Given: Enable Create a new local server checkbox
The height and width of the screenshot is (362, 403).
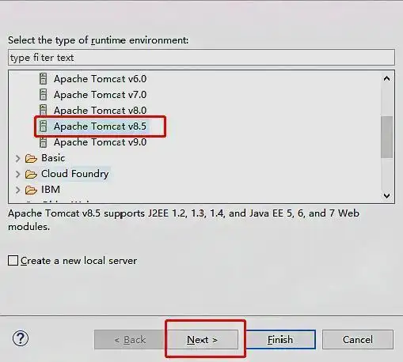Looking at the screenshot, I should click(13, 261).
